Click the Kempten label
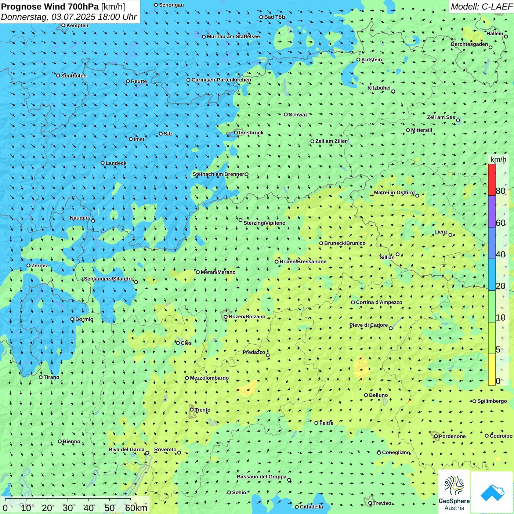The width and height of the screenshot is (514, 514). point(77,25)
